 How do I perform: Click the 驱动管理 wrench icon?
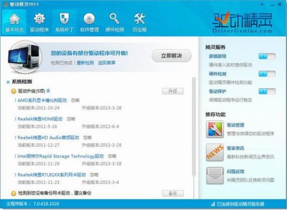tap(215, 129)
